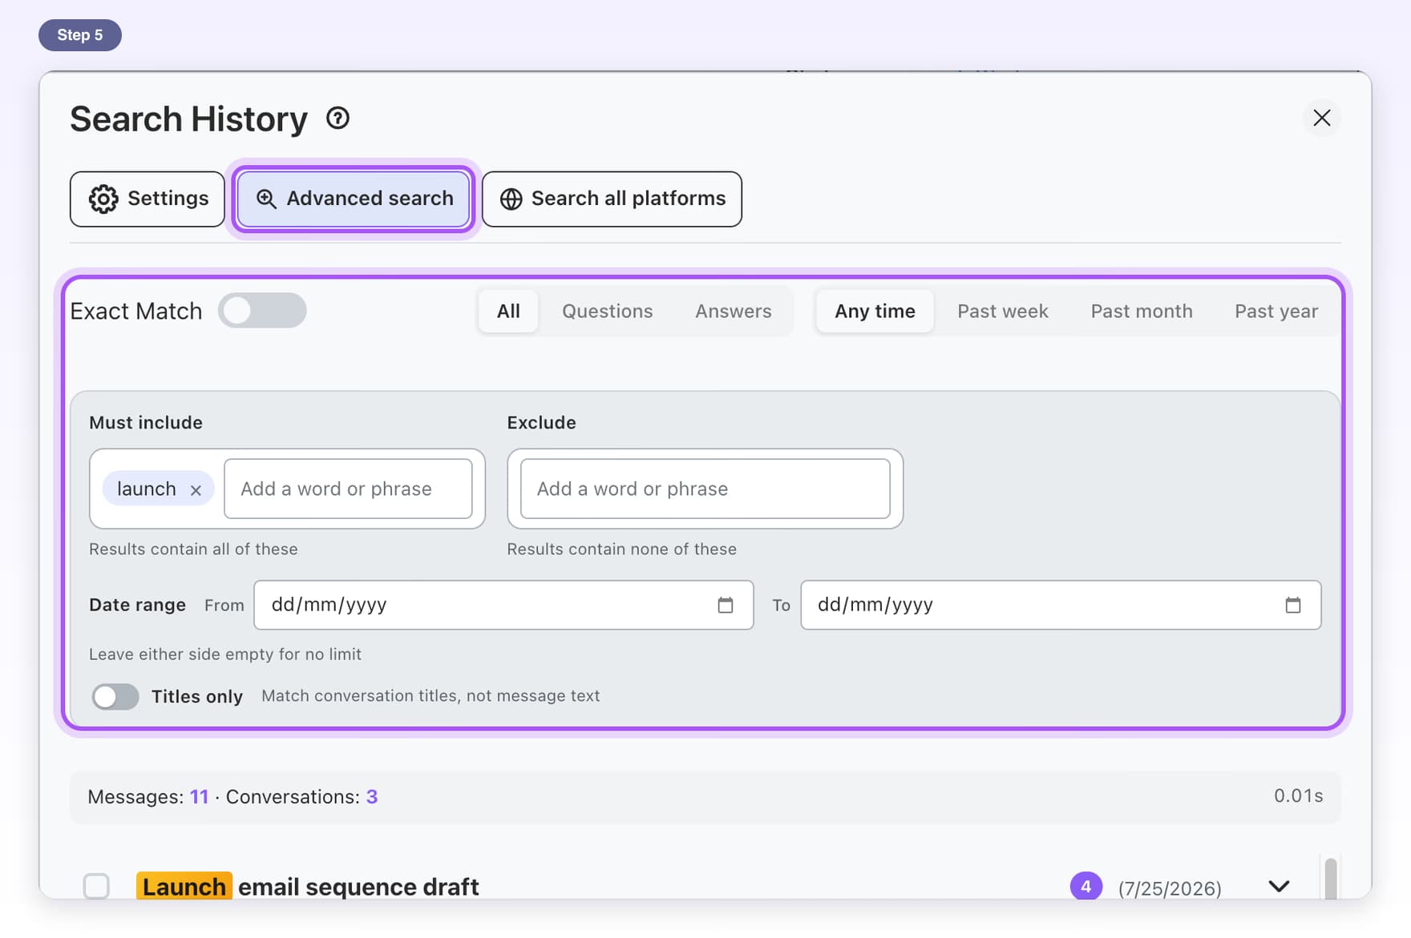Screen dimensions: 1411x938
Task: Open Launch email sequence draft conversation title
Action: tap(308, 886)
